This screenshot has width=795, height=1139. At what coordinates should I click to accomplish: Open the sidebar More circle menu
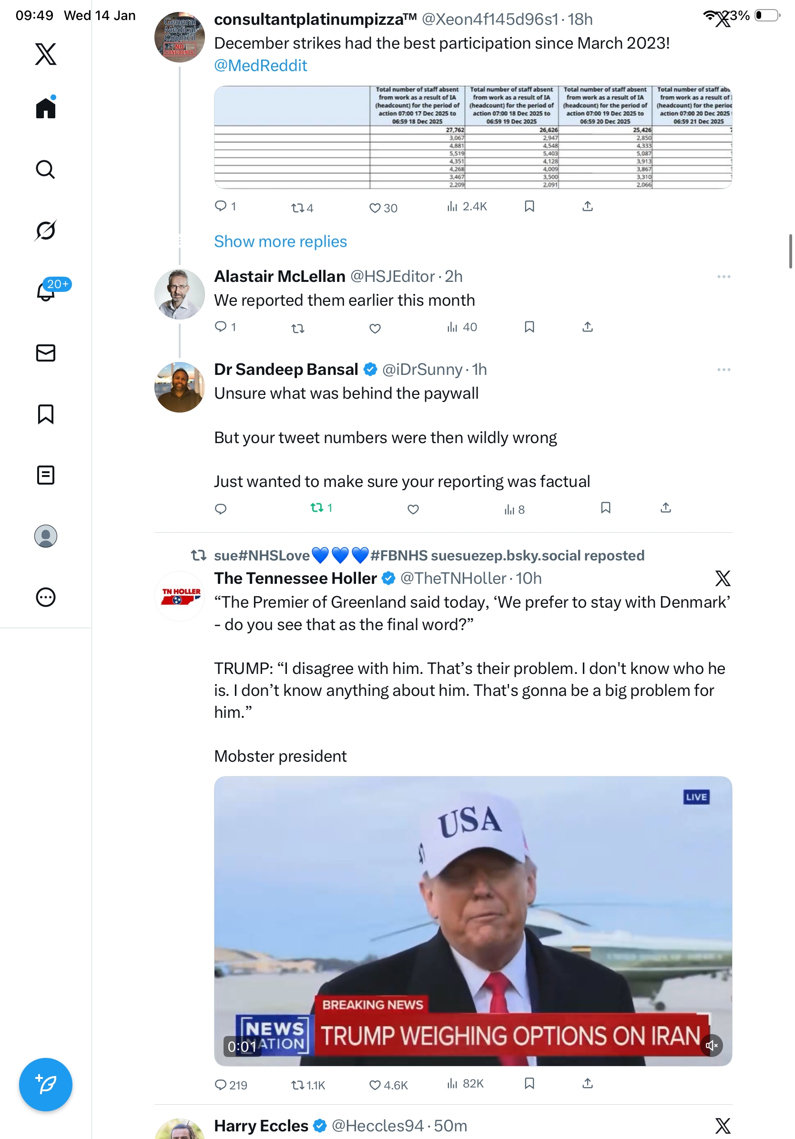pyautogui.click(x=46, y=597)
